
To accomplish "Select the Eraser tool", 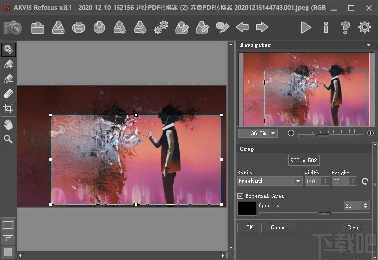I will (8, 93).
